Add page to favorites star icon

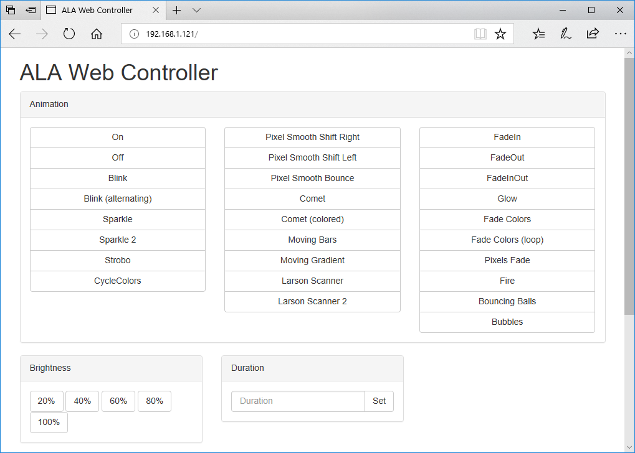(500, 34)
